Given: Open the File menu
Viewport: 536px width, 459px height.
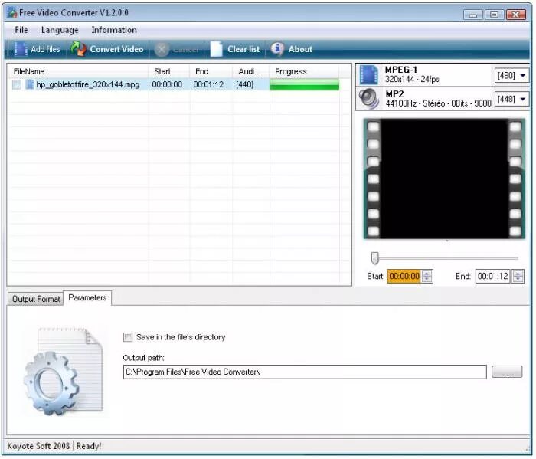Looking at the screenshot, I should tap(21, 30).
